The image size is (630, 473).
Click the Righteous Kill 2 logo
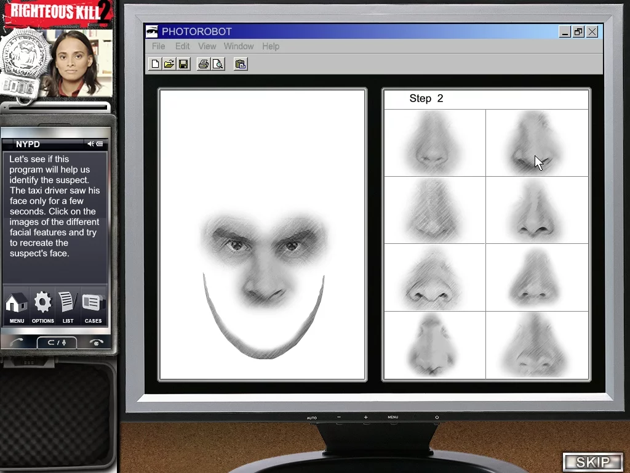coord(57,13)
